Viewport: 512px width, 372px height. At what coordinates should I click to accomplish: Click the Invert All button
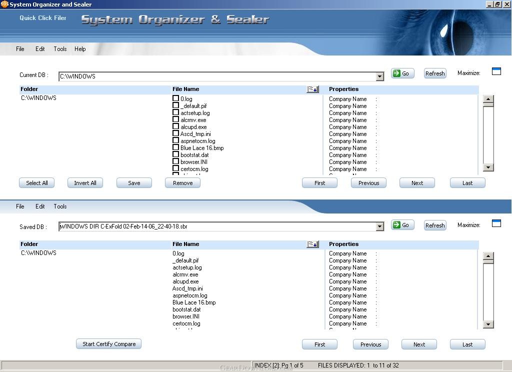(85, 183)
